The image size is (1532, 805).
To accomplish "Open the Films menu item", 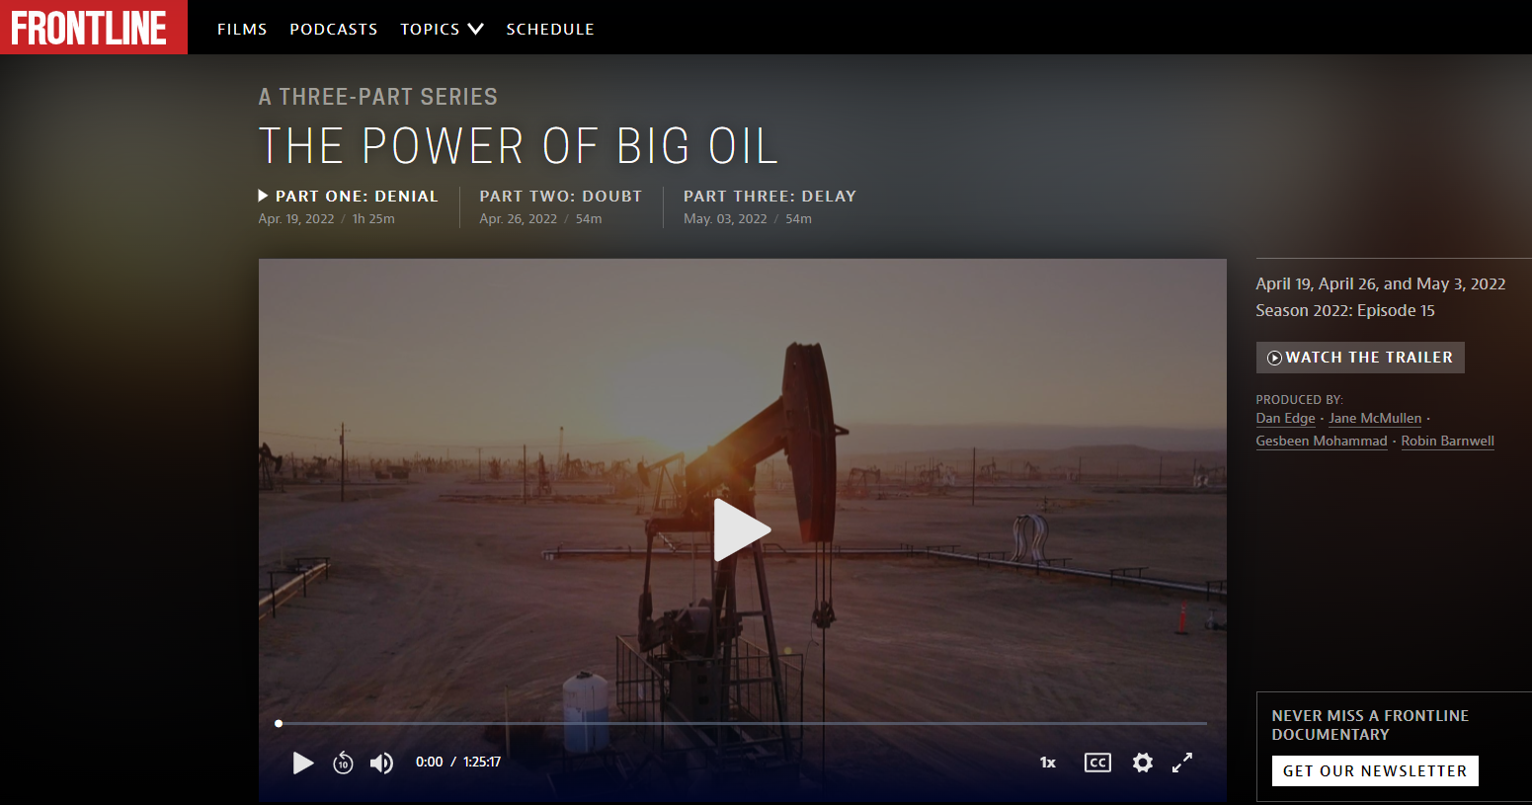I will coord(242,30).
